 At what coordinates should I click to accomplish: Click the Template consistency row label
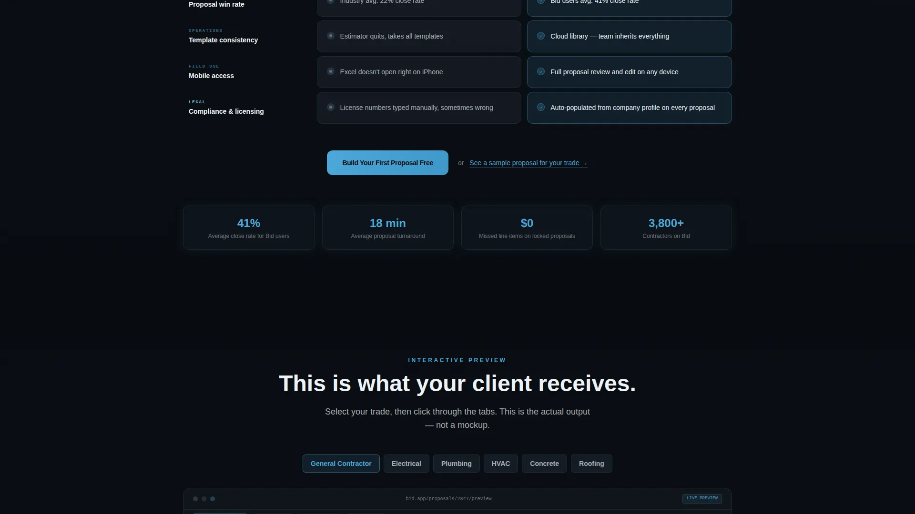(x=223, y=40)
